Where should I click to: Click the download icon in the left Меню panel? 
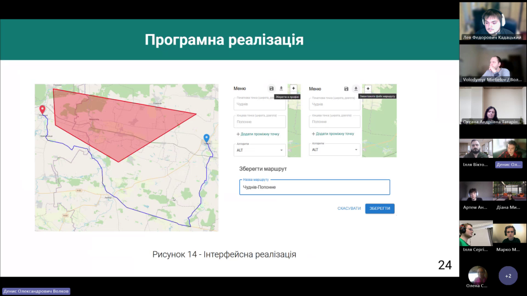pos(281,89)
